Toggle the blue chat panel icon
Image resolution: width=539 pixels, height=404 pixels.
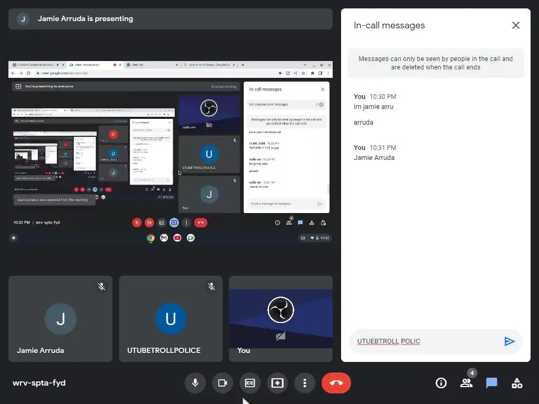[492, 383]
